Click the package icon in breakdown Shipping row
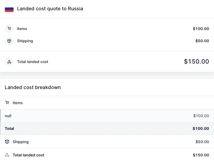 pyautogui.click(x=7, y=142)
